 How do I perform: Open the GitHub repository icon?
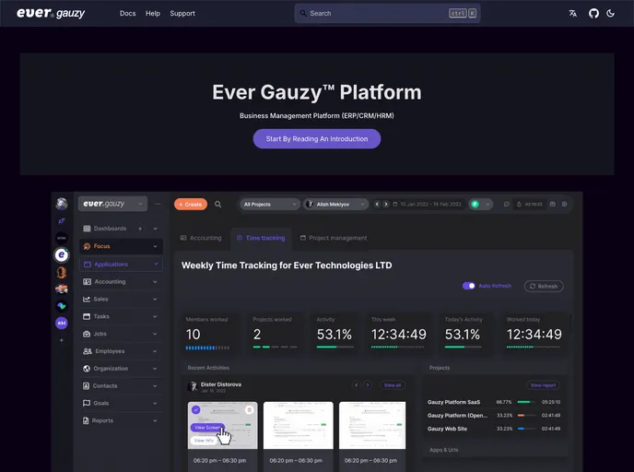593,13
